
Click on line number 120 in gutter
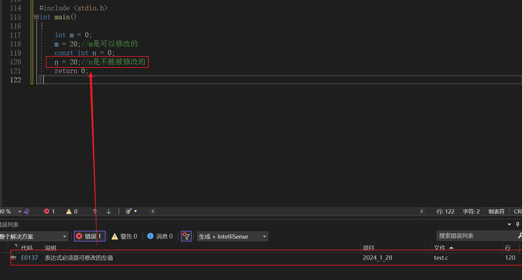pyautogui.click(x=15, y=62)
